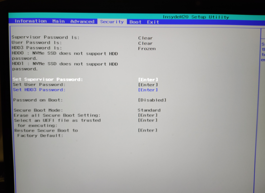The width and height of the screenshot is (265, 193).
Task: Select Erase all Secure Boot Setting
Action: [x=57, y=115]
